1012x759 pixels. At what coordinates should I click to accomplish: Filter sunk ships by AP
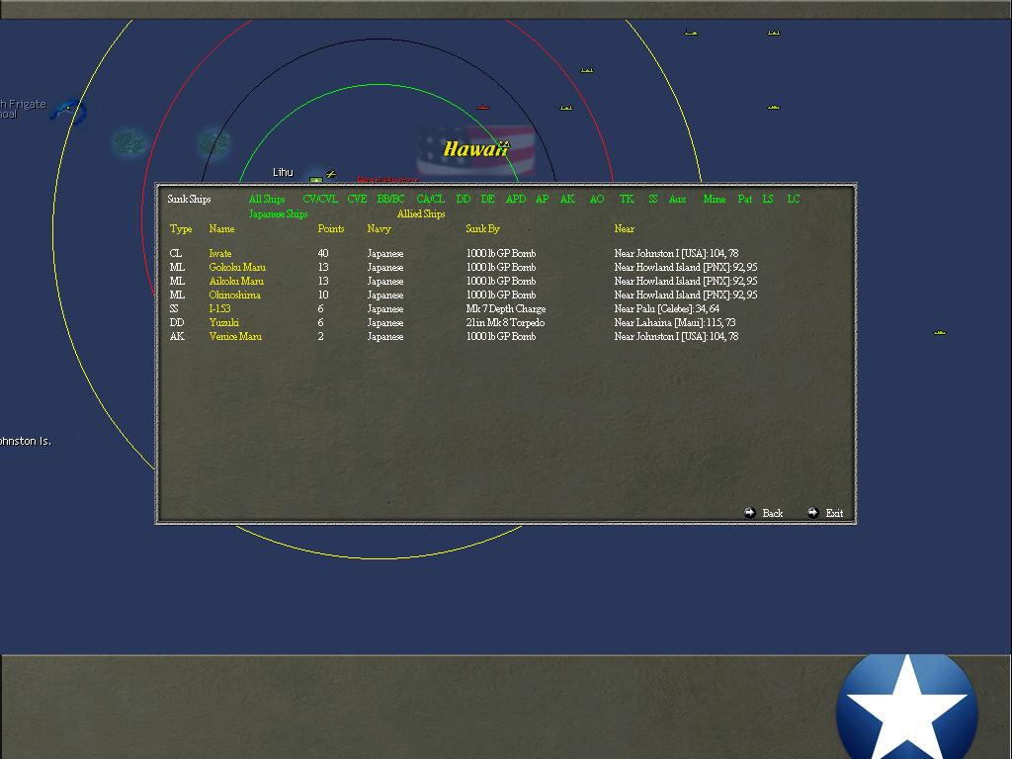pyautogui.click(x=543, y=200)
